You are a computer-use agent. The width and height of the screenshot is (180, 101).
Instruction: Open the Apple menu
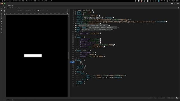[2, 1]
